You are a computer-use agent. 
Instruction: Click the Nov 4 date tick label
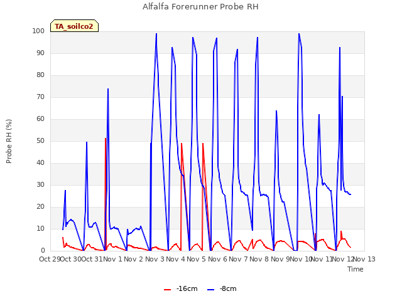pyautogui.click(x=175, y=259)
